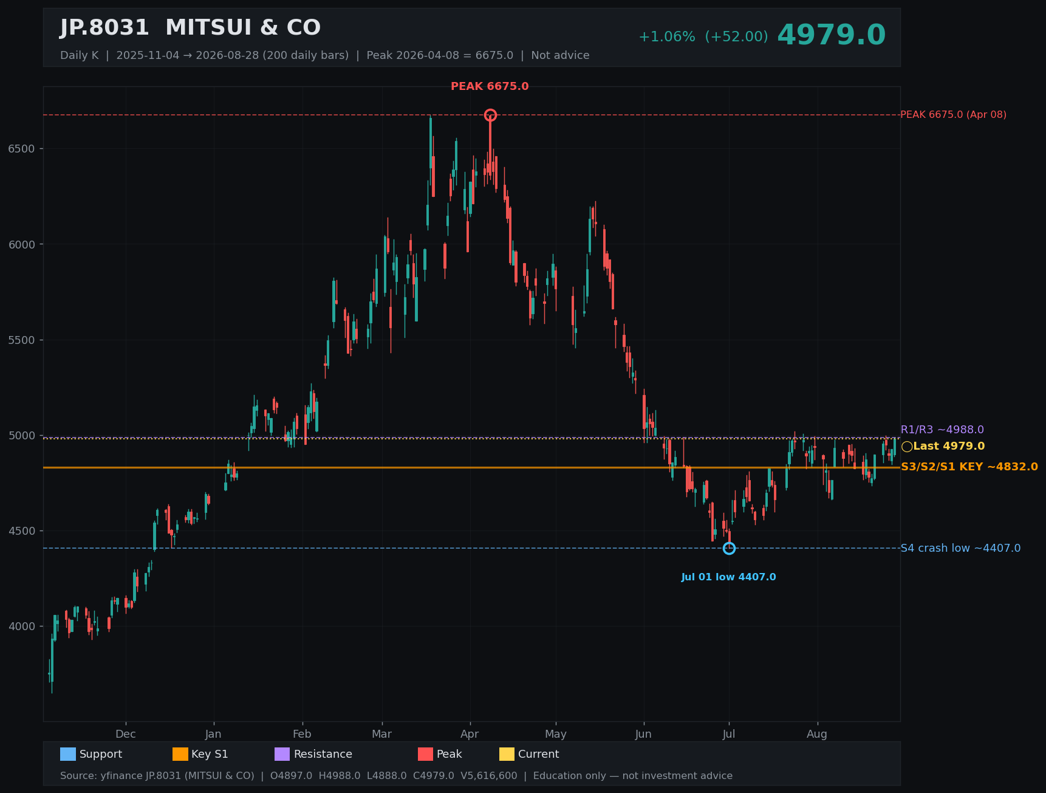This screenshot has width=1046, height=793.
Task: Select the "Current" legend label
Action: pyautogui.click(x=539, y=754)
